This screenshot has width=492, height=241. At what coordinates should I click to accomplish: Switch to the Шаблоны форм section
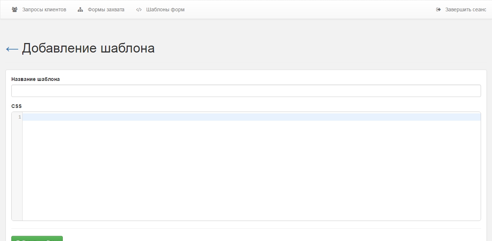point(165,9)
